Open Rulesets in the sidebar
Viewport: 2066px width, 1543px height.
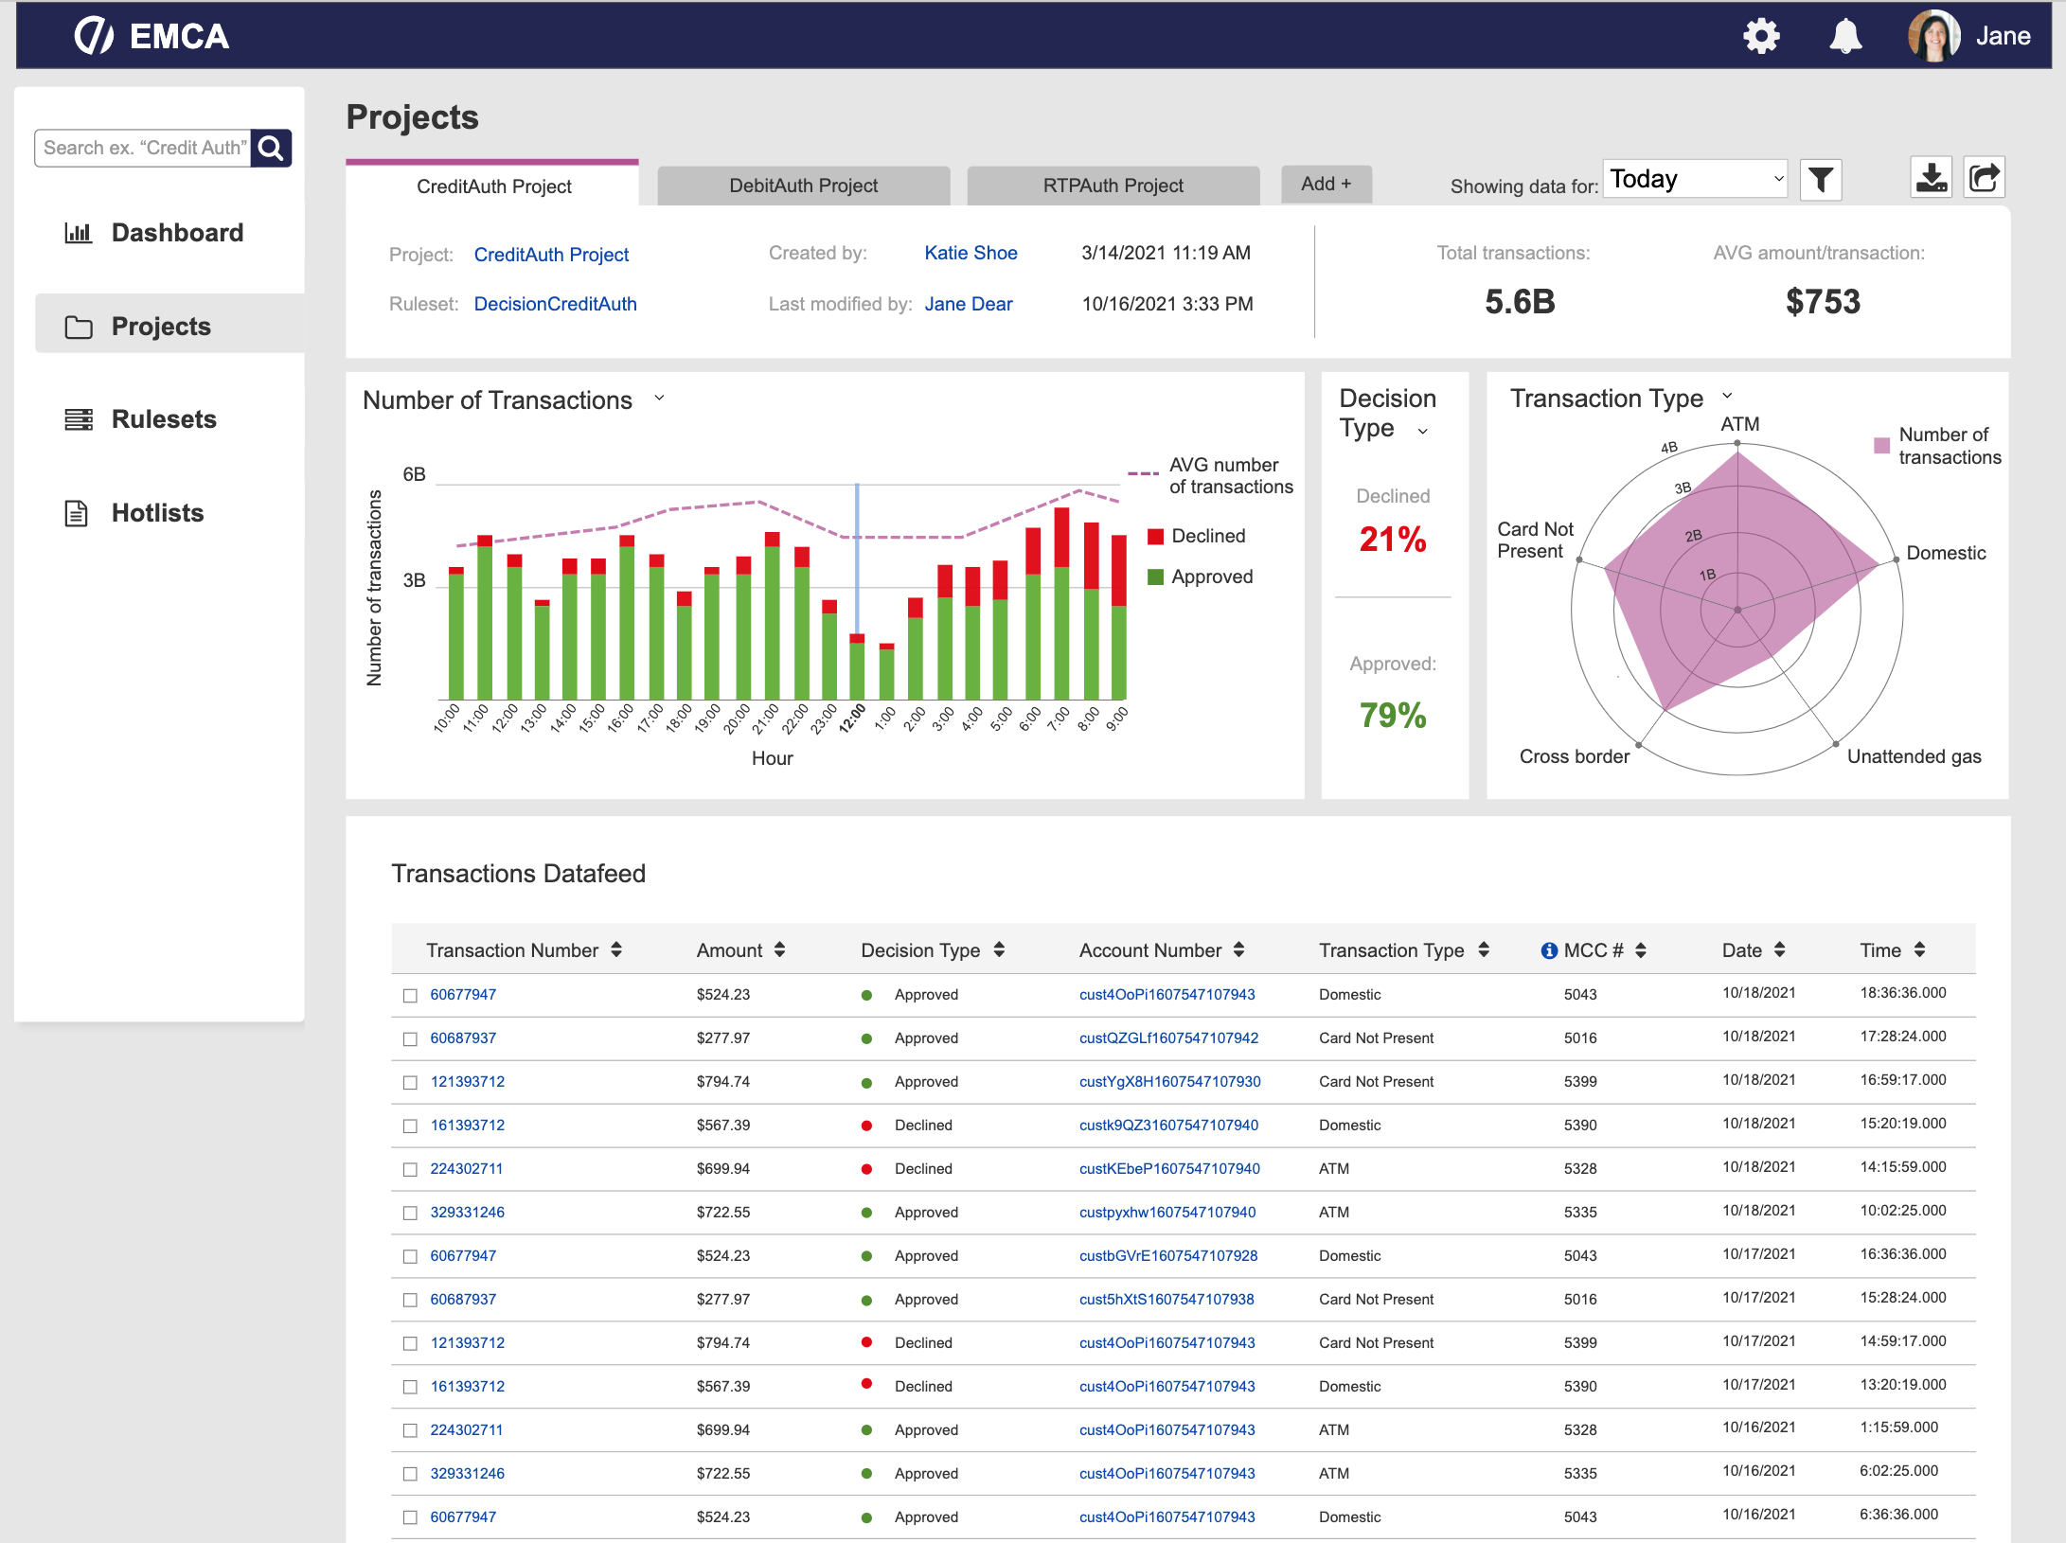(163, 419)
